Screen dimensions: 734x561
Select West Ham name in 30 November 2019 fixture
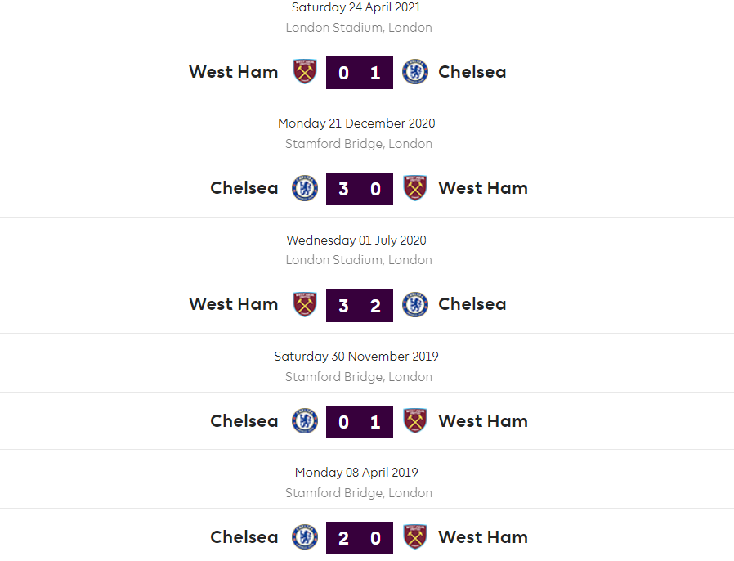tap(483, 421)
